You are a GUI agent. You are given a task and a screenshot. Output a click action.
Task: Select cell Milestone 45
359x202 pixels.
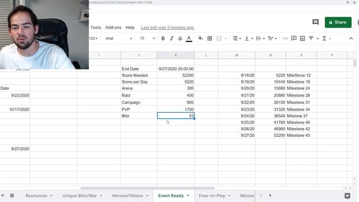(301, 135)
